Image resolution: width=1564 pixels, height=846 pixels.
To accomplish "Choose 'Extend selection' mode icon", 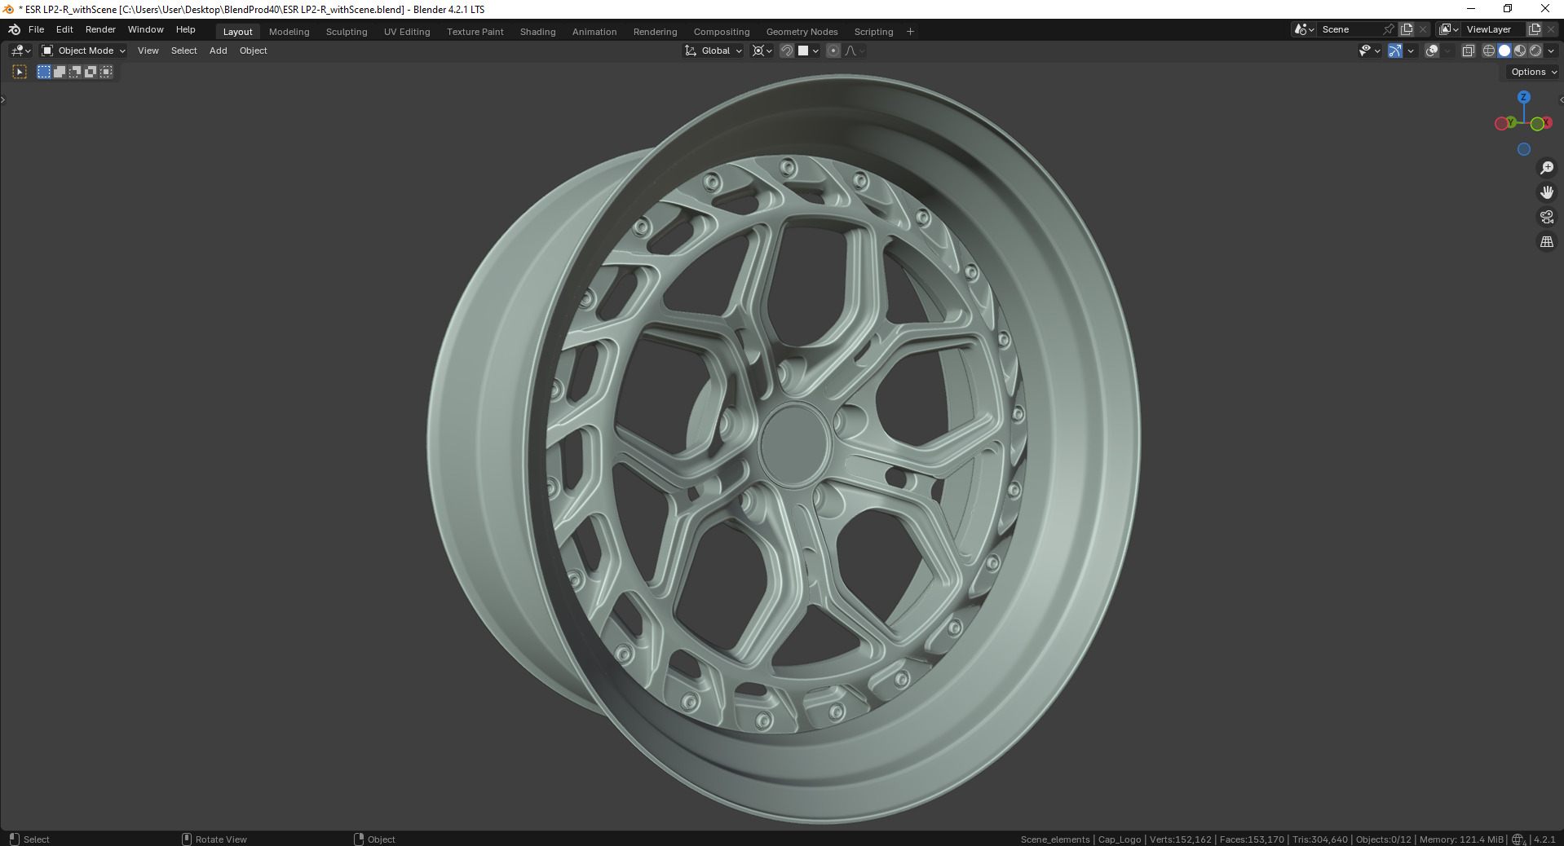I will coord(60,72).
